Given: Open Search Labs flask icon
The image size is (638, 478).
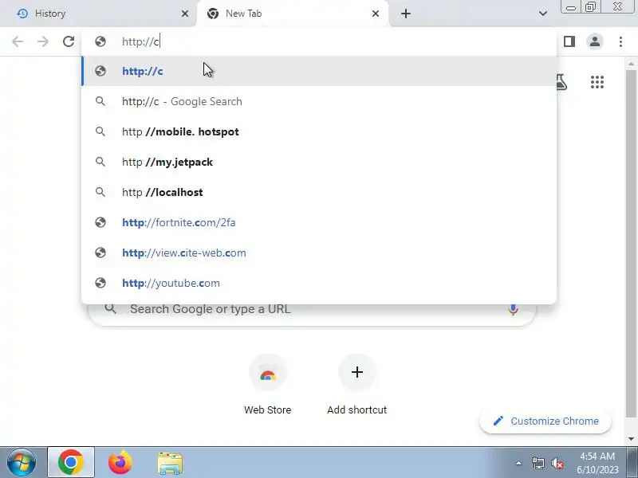Looking at the screenshot, I should click(x=561, y=82).
